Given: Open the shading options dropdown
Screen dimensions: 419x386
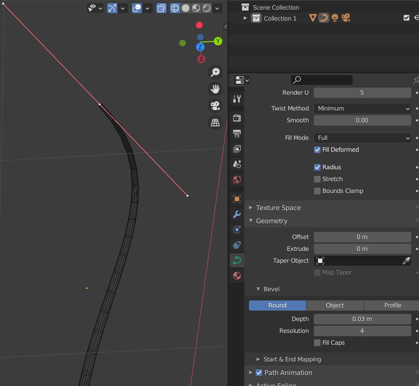Looking at the screenshot, I should tap(217, 8).
